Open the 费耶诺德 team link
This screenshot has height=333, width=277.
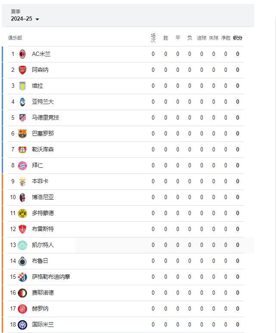(43, 293)
